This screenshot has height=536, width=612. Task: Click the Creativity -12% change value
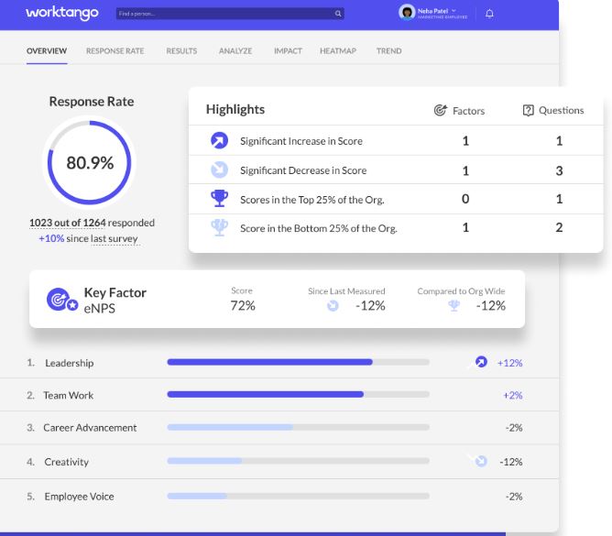point(511,462)
